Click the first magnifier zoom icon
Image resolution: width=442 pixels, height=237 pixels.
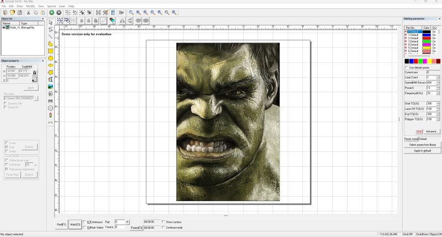pyautogui.click(x=131, y=12)
